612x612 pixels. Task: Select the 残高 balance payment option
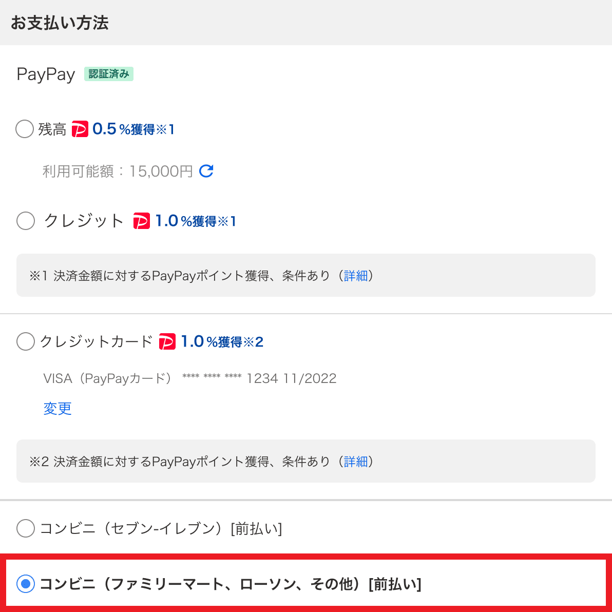(x=24, y=129)
